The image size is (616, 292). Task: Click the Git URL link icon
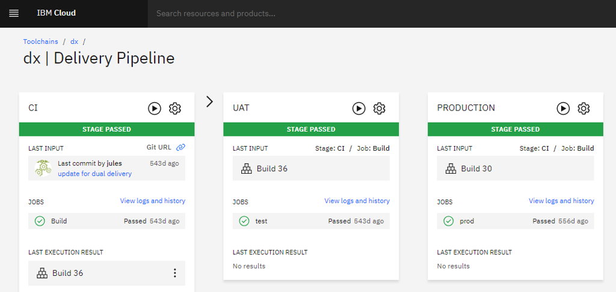tap(180, 148)
